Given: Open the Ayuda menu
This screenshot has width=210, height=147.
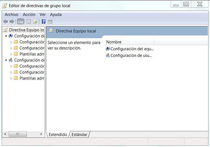Looking at the screenshot, I should point(56,14).
